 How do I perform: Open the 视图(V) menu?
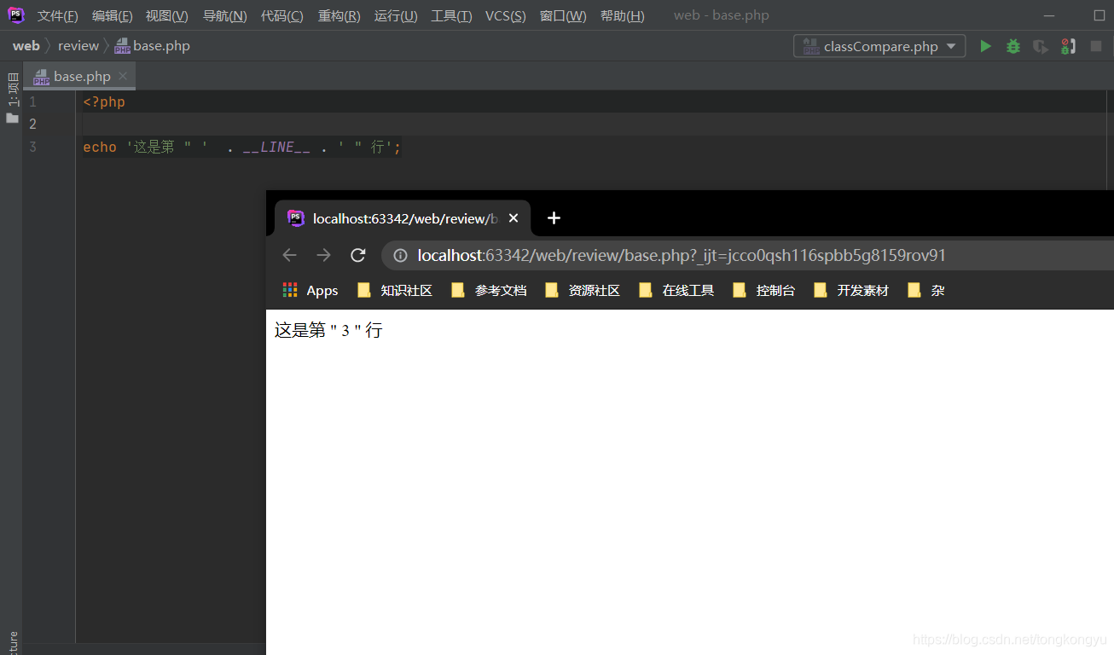[166, 15]
